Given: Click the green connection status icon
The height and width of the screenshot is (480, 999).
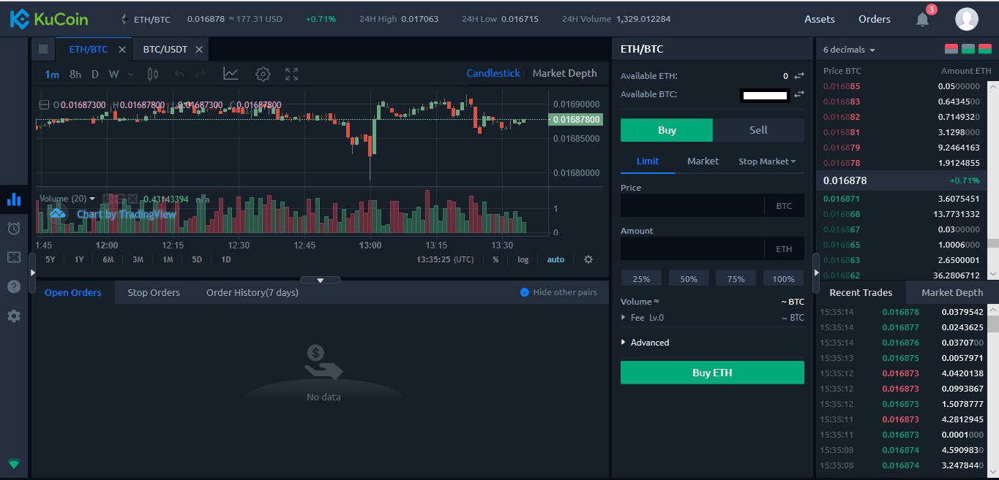Looking at the screenshot, I should point(14,463).
